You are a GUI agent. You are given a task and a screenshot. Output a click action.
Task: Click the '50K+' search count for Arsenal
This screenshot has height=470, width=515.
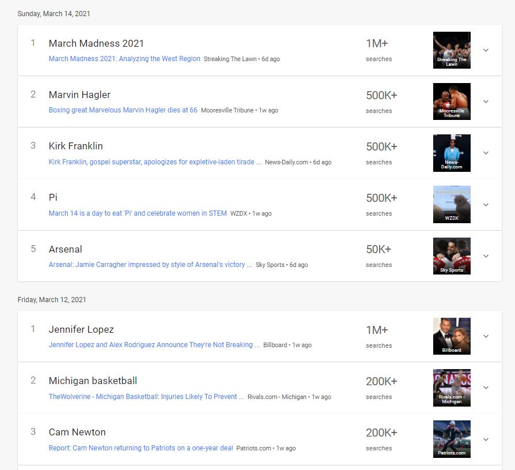click(378, 249)
